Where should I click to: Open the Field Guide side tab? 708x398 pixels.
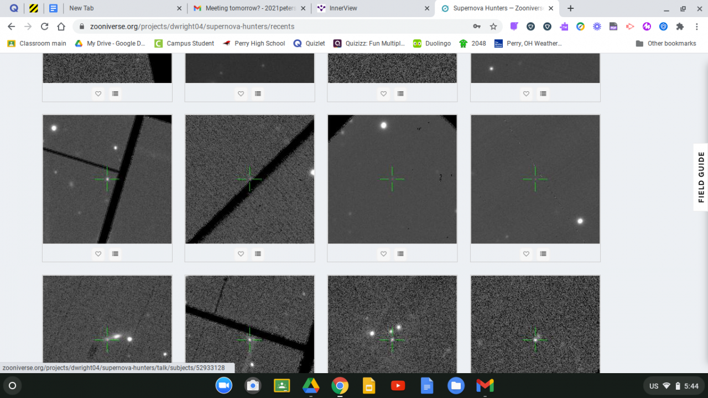coord(701,177)
